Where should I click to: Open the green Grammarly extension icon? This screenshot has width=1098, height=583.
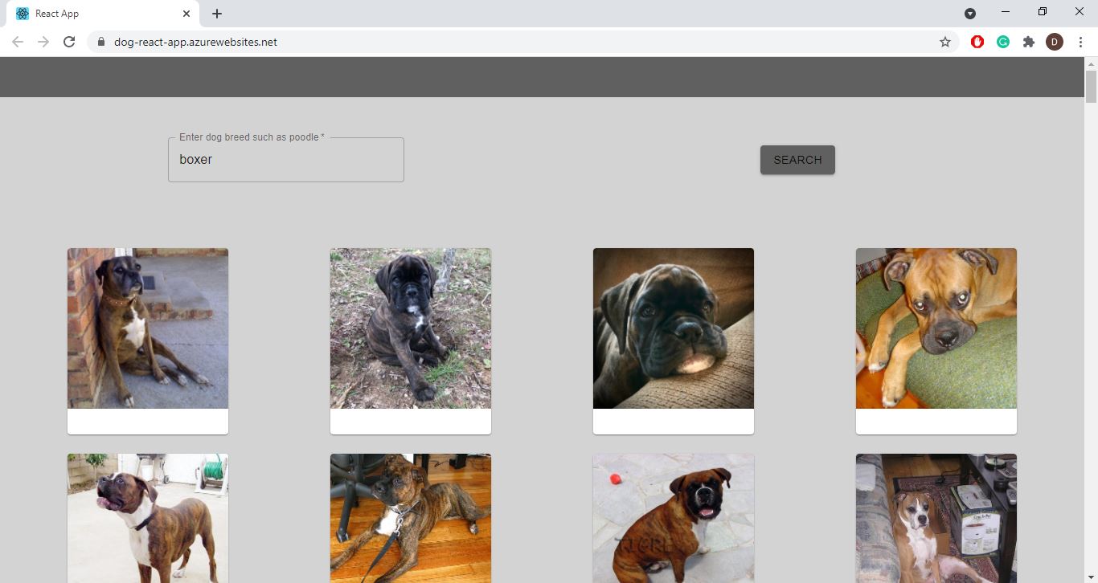click(x=1003, y=42)
